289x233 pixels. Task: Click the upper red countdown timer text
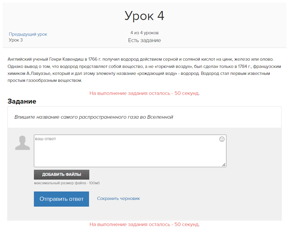144,93
